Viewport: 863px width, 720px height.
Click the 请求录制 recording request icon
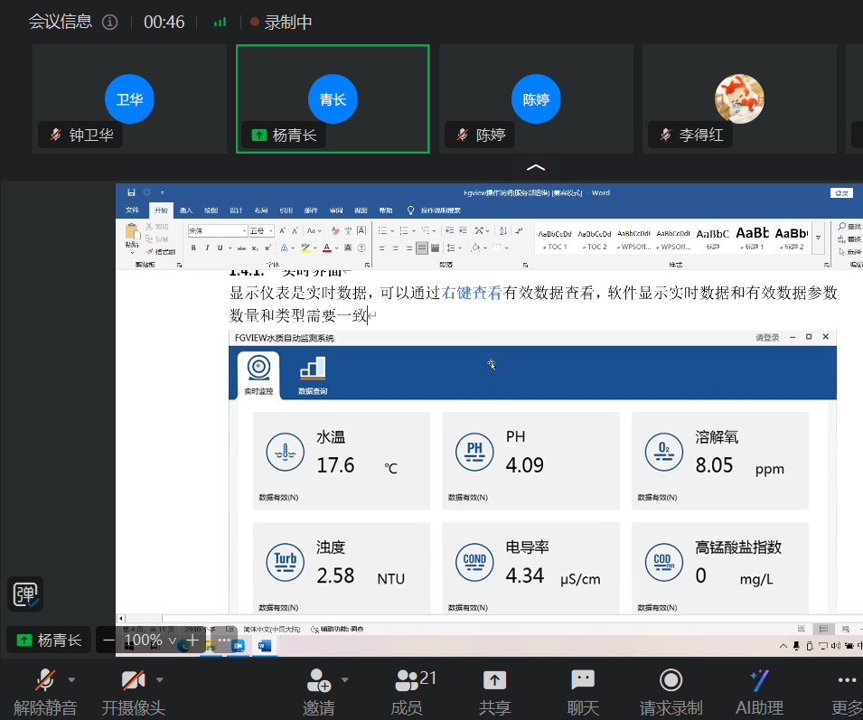(671, 679)
